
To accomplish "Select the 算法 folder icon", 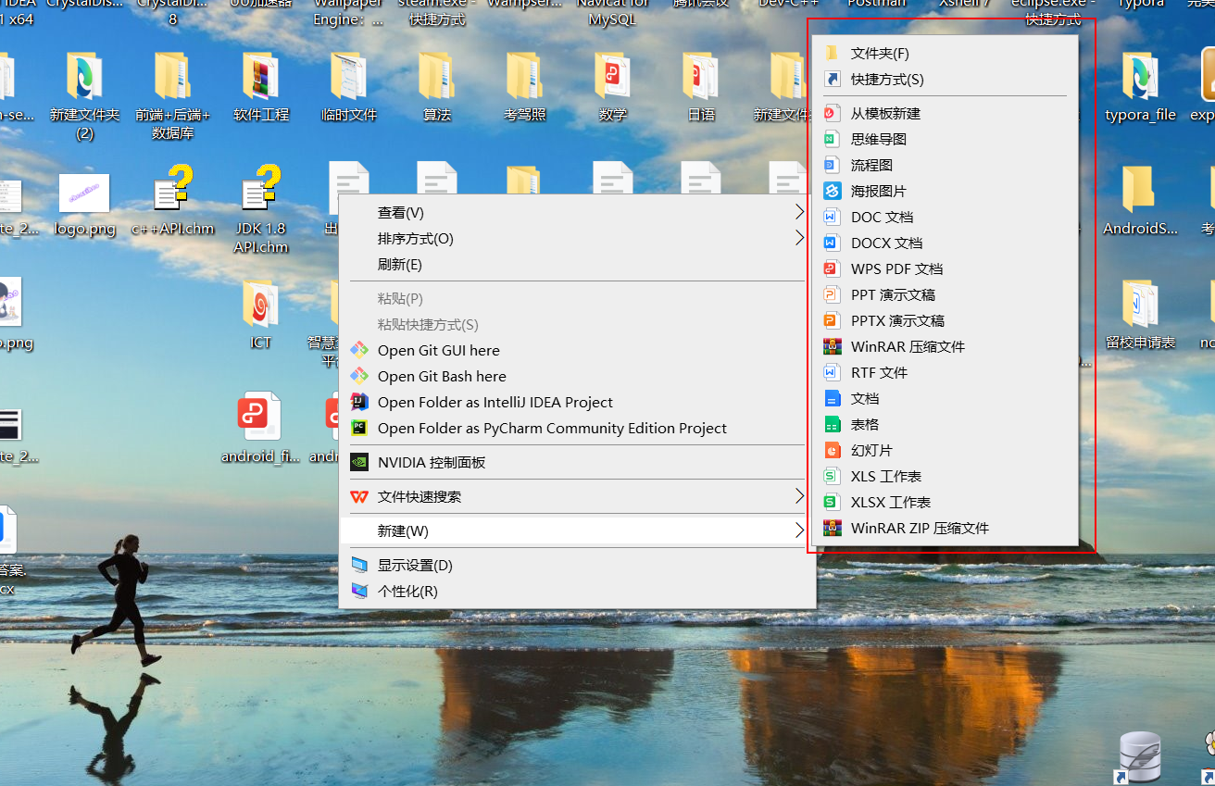I will (436, 76).
